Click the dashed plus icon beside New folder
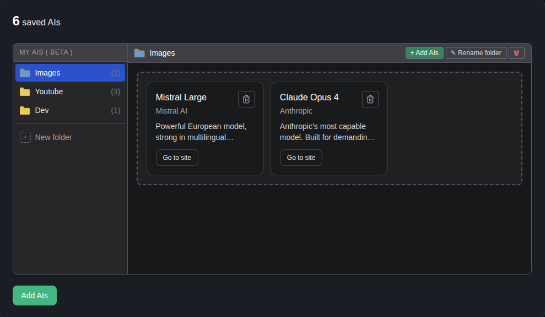The image size is (545, 317). tap(25, 137)
